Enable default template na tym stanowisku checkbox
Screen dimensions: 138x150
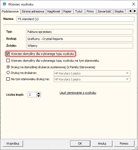[x=8, y=61]
